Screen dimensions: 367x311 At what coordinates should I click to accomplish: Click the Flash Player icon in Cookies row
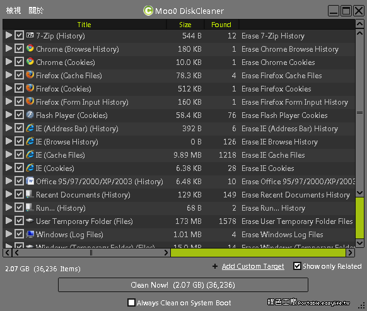click(x=30, y=115)
